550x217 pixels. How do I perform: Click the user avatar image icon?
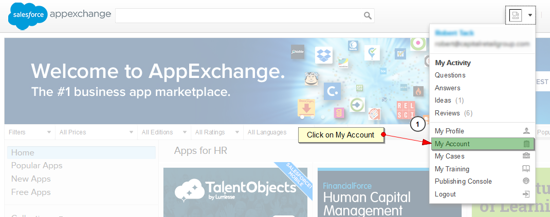[x=516, y=15]
